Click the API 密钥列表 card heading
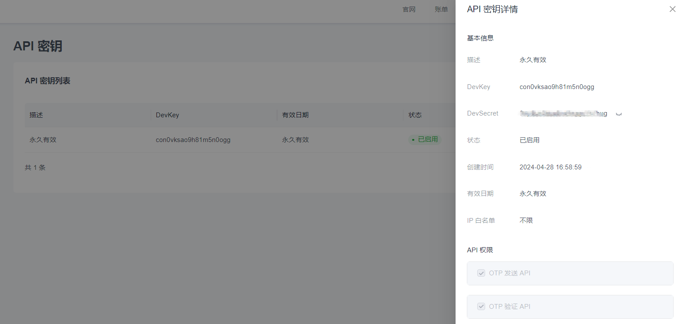 (x=47, y=81)
